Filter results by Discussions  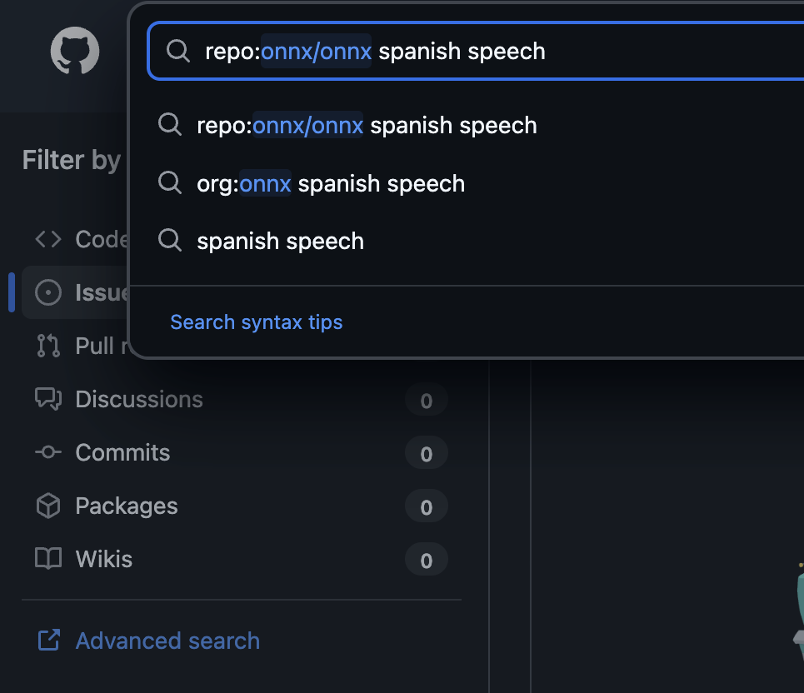139,399
